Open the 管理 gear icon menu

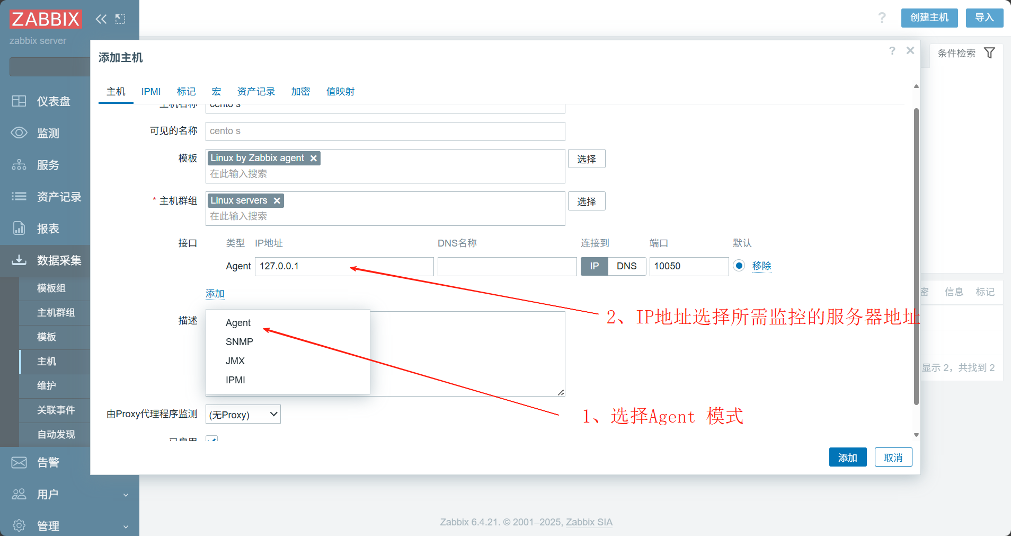(19, 525)
